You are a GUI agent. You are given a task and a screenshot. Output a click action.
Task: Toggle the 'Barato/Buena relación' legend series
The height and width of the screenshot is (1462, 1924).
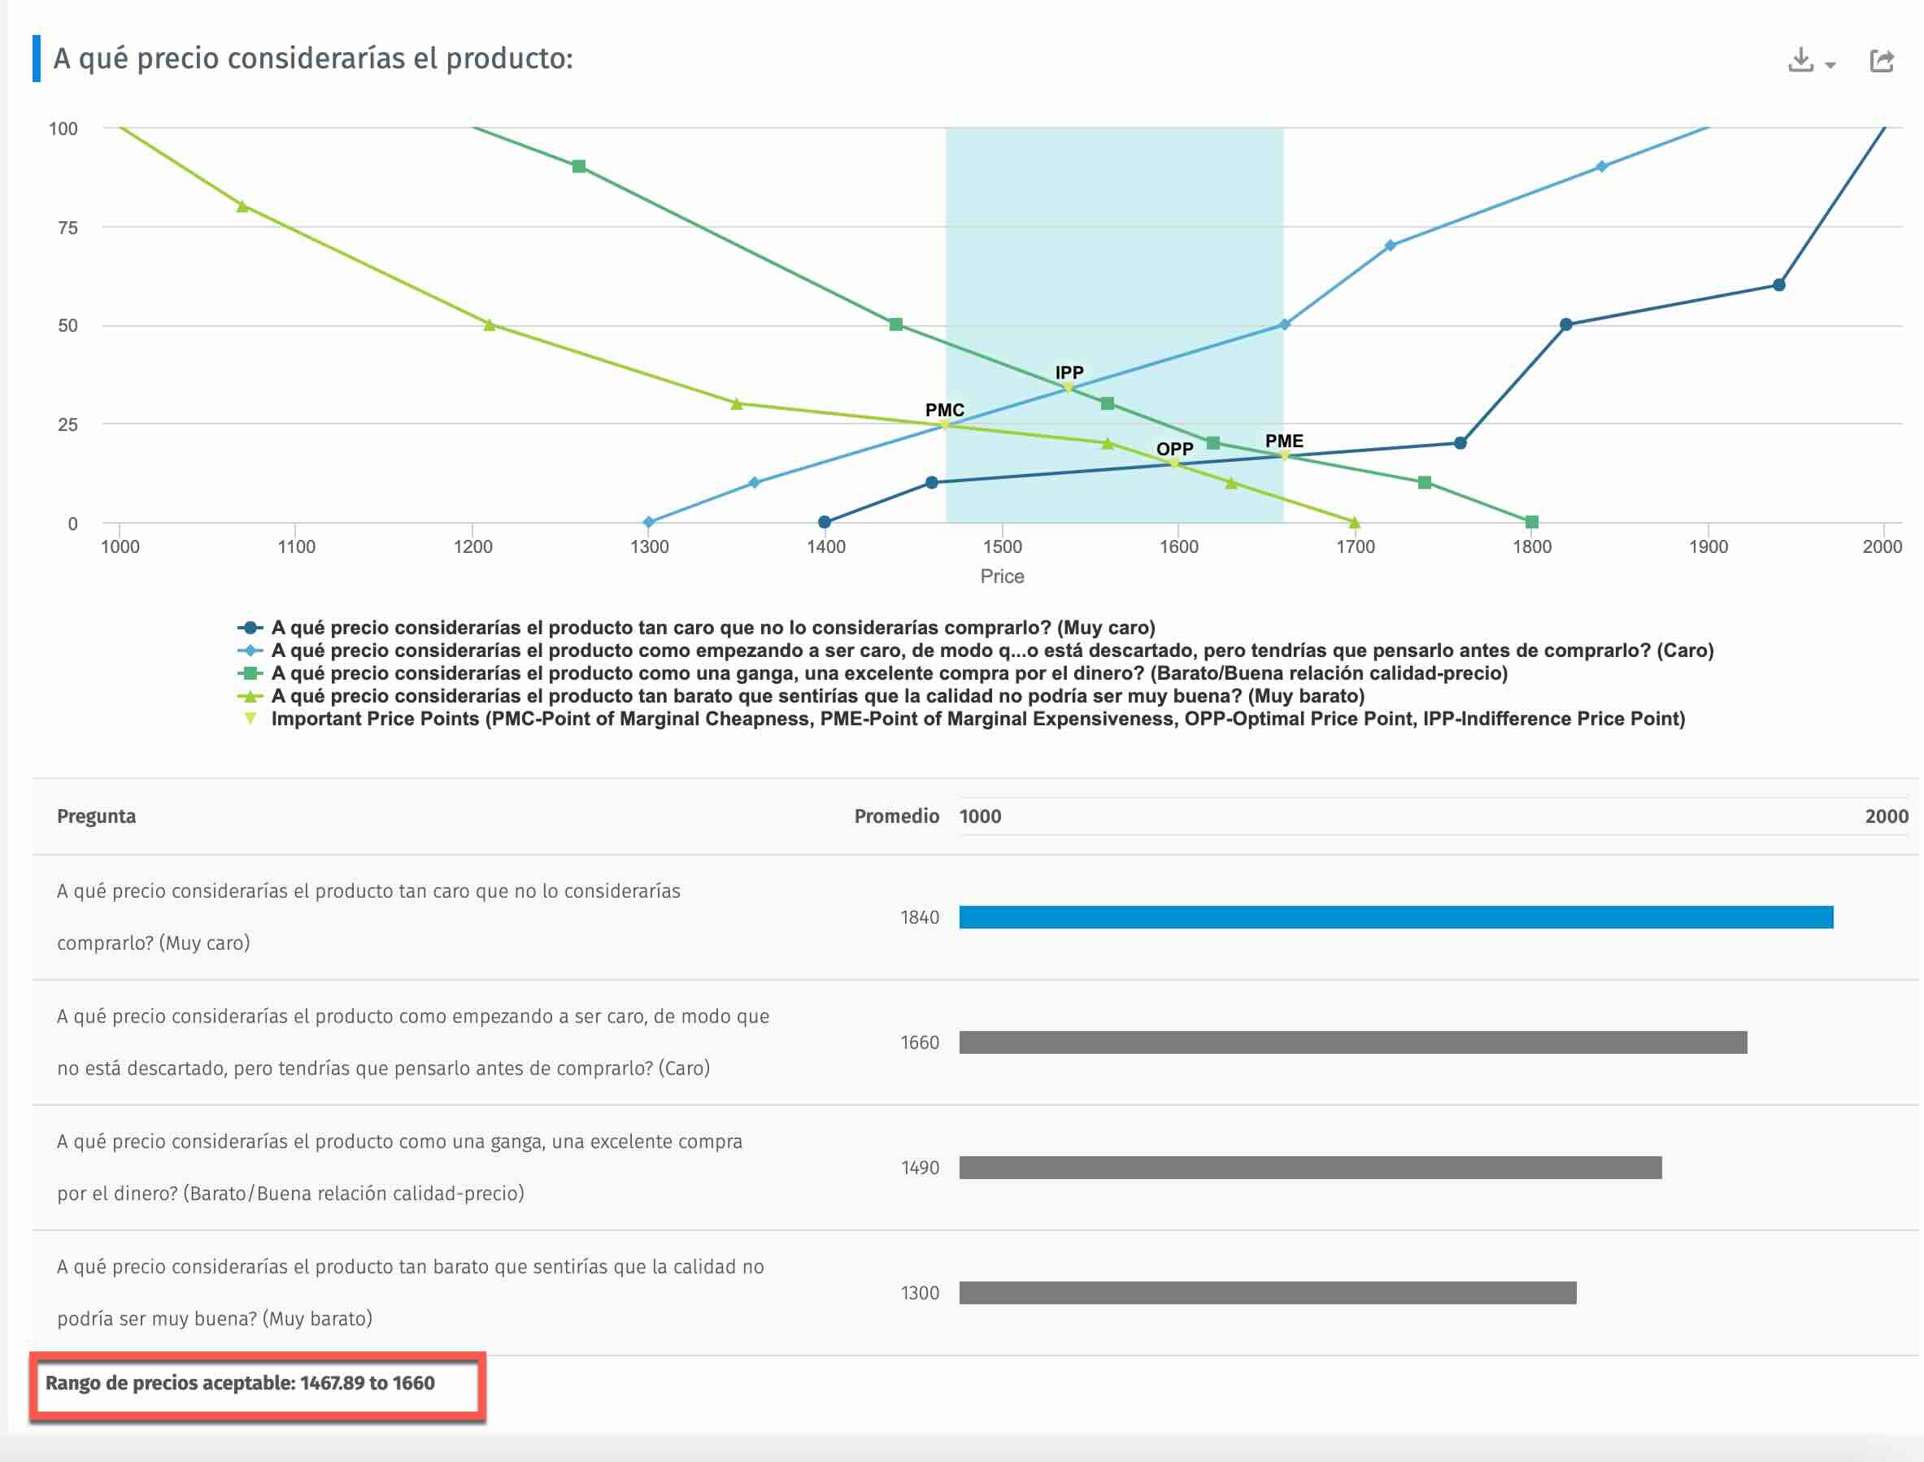tap(889, 672)
